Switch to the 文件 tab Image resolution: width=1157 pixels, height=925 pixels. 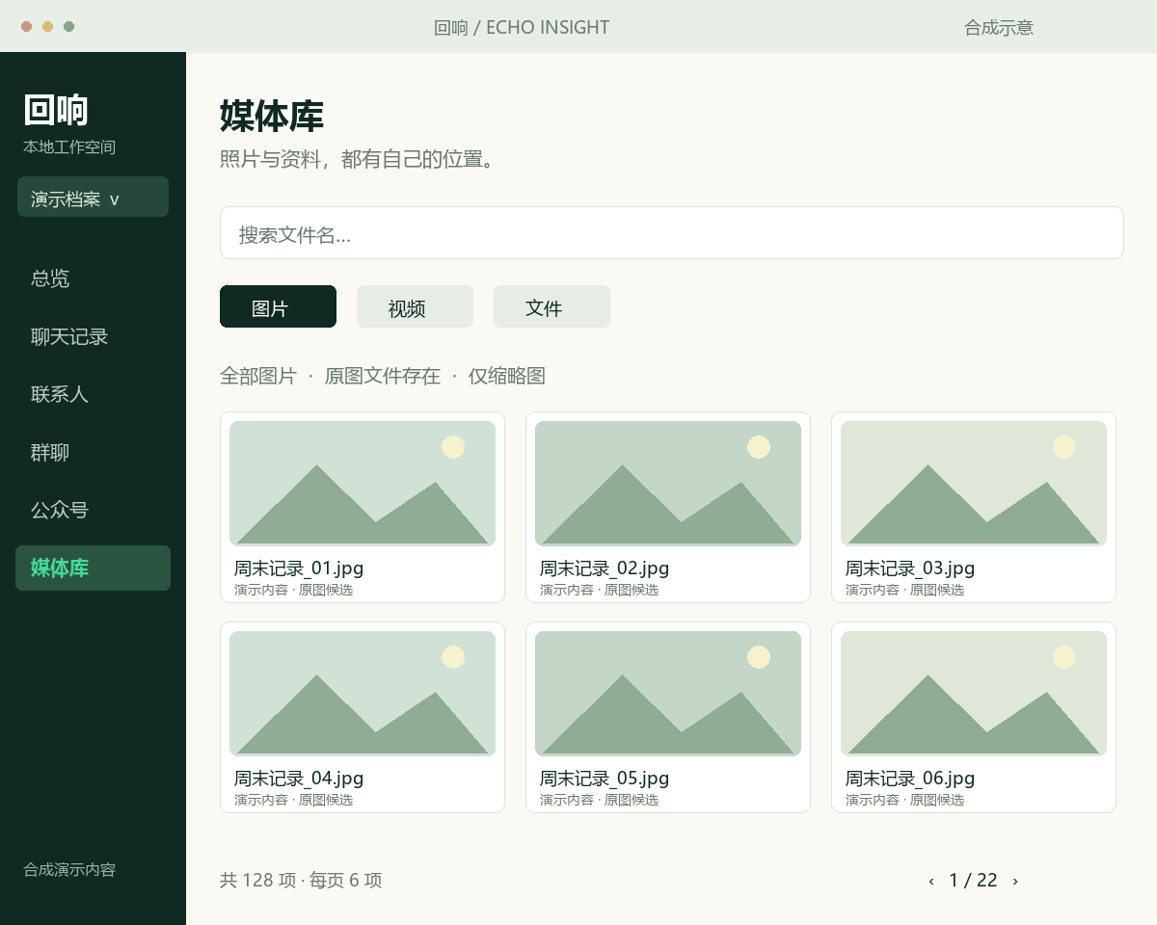(552, 306)
